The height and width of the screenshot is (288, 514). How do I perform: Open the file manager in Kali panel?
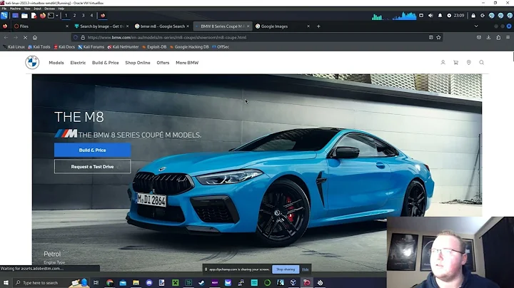pos(24,16)
